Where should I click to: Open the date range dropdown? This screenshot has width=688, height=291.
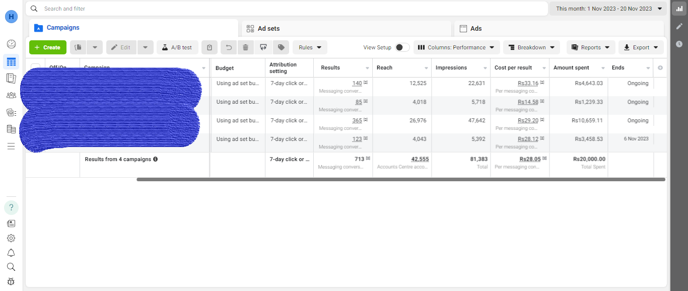click(608, 9)
